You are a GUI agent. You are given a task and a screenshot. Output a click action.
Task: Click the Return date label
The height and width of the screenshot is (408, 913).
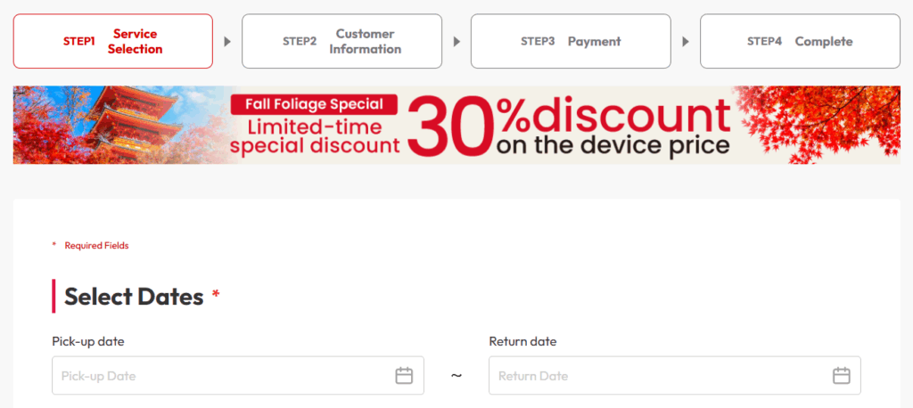[x=522, y=341]
